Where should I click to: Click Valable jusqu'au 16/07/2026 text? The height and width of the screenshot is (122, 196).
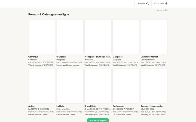coord(97,114)
